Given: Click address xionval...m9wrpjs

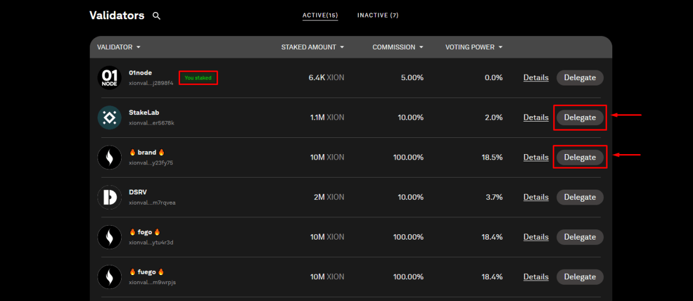Looking at the screenshot, I should [x=152, y=282].
